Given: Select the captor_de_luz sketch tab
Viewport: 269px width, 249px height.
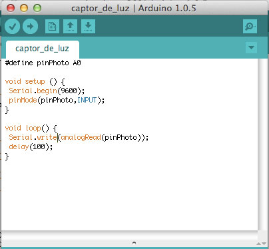Looking at the screenshot, I should tap(42, 49).
